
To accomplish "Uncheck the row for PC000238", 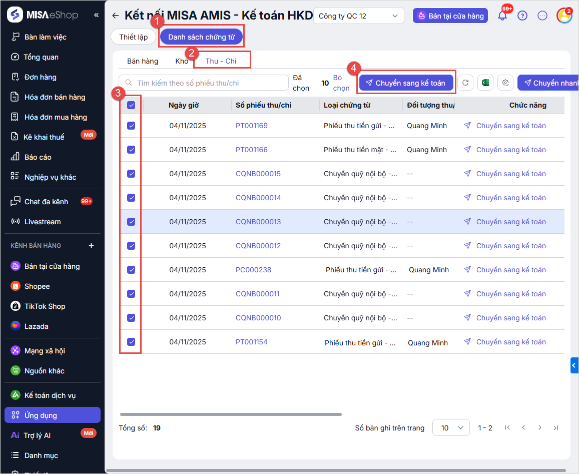I will pyautogui.click(x=131, y=270).
